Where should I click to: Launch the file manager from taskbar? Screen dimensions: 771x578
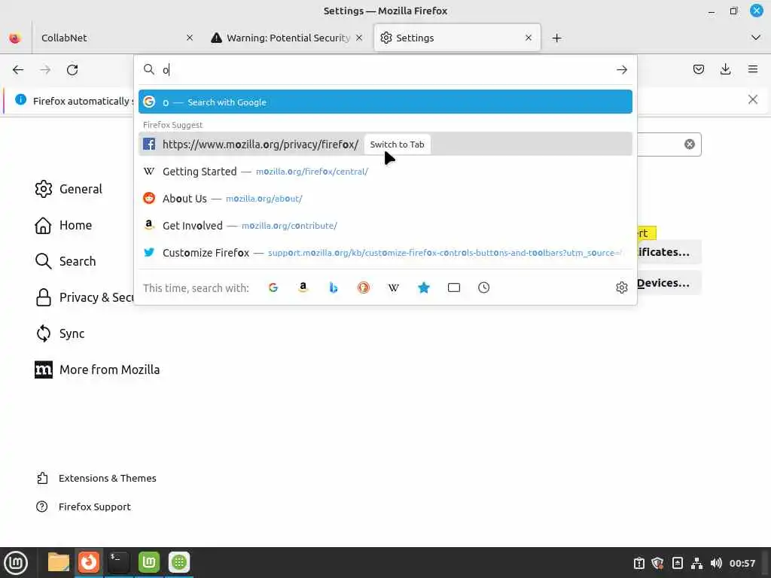click(x=59, y=562)
